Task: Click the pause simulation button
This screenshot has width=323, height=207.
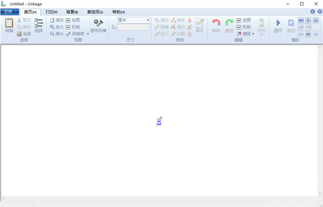Action: pyautogui.click(x=308, y=34)
